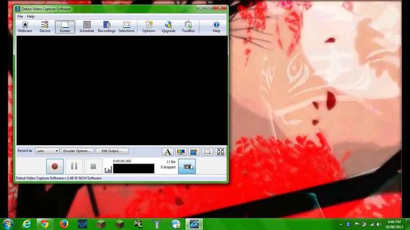Open Google Chrome from the taskbar
This screenshot has width=410, height=230.
[45, 224]
